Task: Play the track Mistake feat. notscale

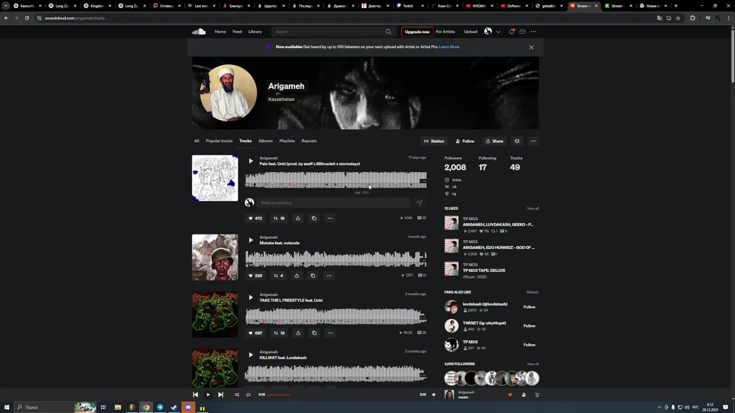Action: coord(250,240)
